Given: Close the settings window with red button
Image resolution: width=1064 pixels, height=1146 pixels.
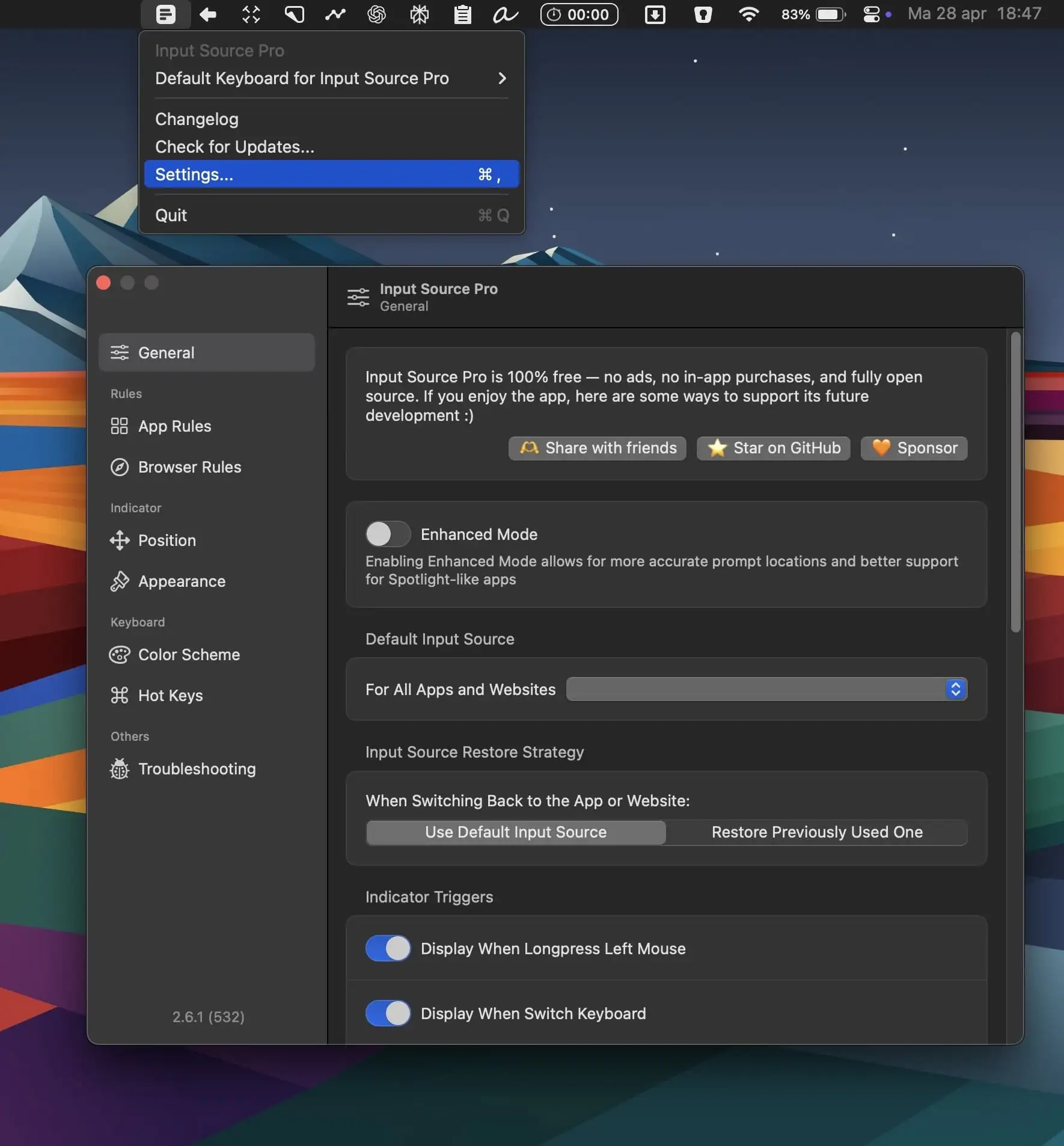Looking at the screenshot, I should tap(103, 283).
